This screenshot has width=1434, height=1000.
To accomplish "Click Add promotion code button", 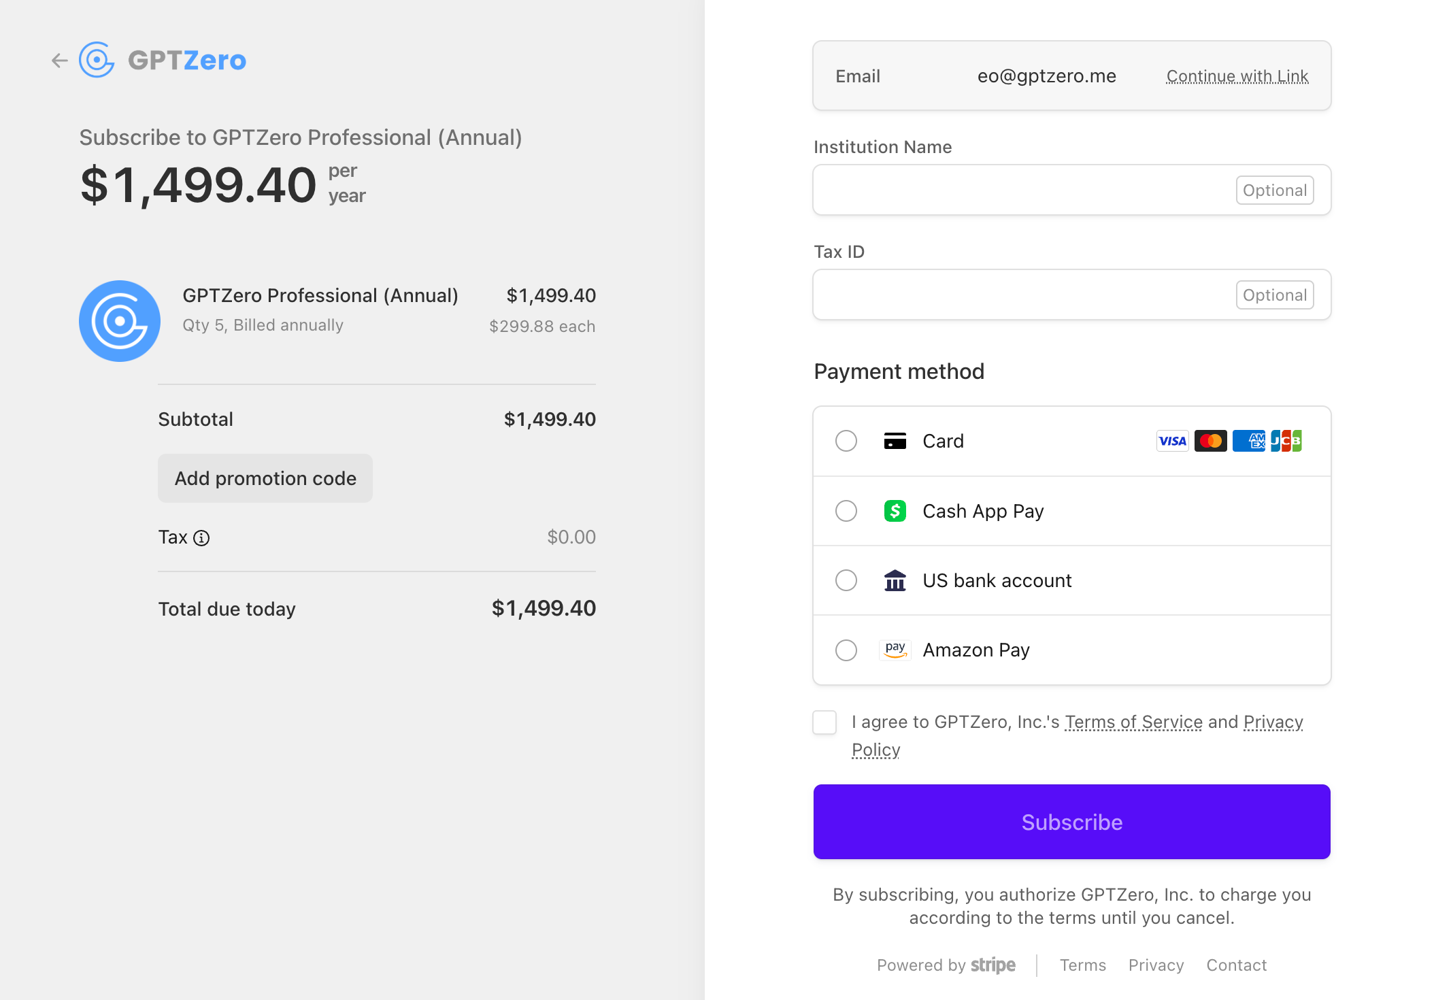I will coord(265,478).
